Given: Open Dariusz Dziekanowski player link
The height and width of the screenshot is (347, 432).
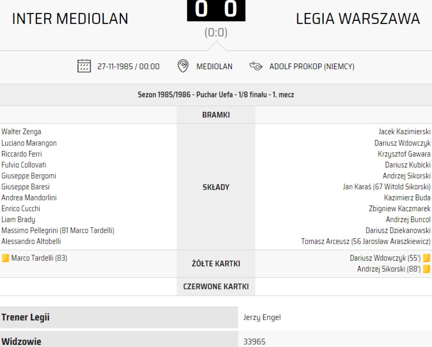Looking at the screenshot, I should coord(398,230).
